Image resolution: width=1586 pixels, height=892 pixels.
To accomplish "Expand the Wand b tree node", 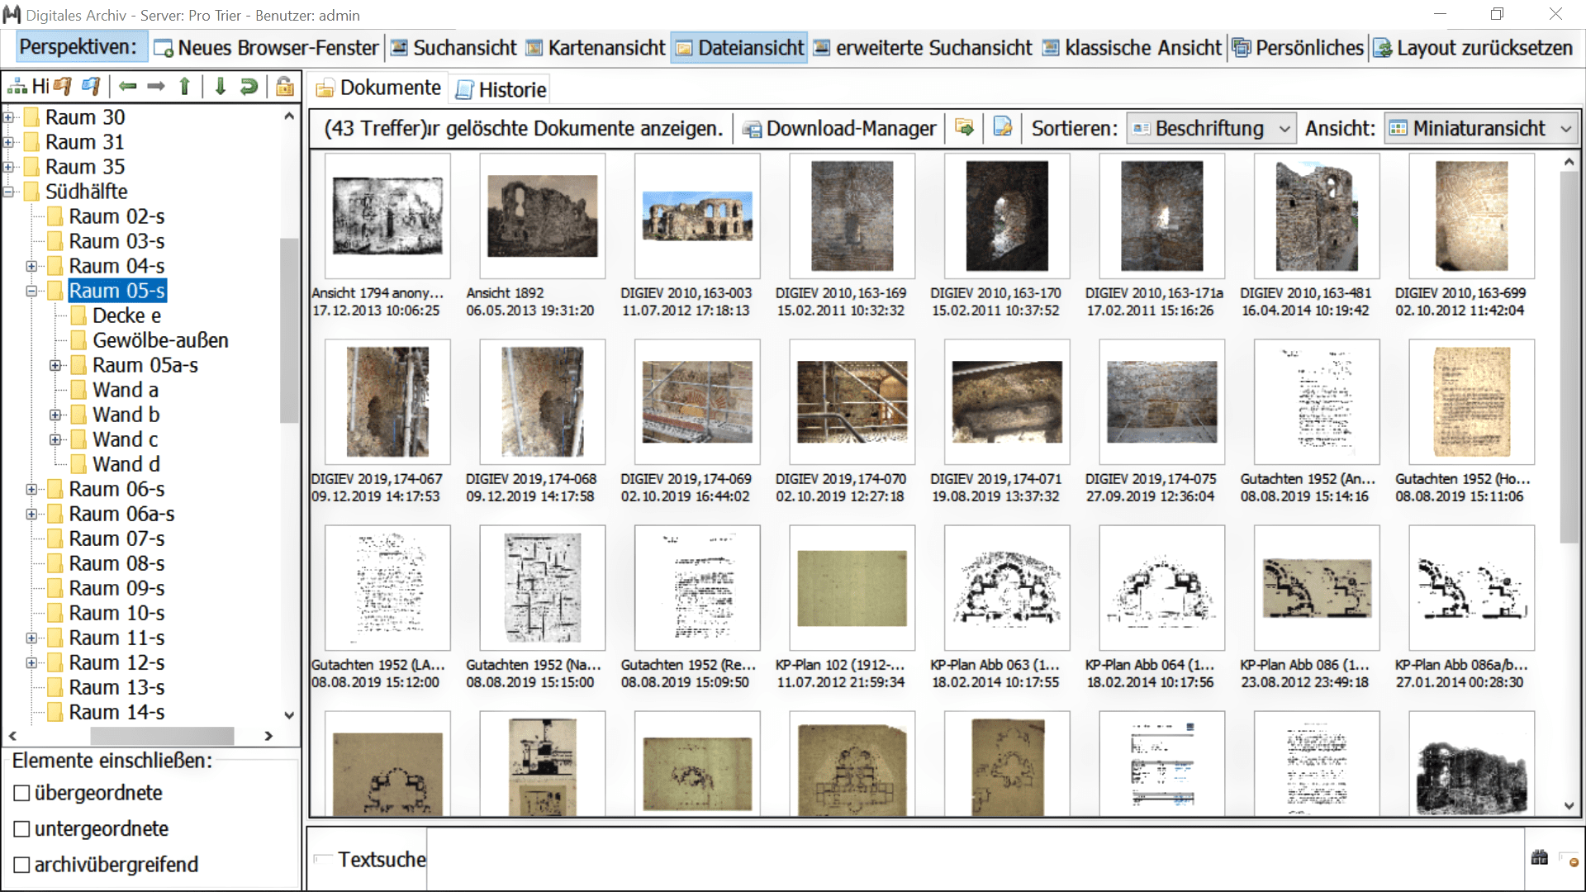I will click(55, 415).
